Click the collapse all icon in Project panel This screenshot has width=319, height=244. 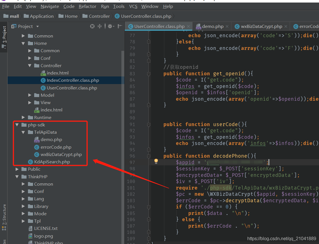coord(100,26)
